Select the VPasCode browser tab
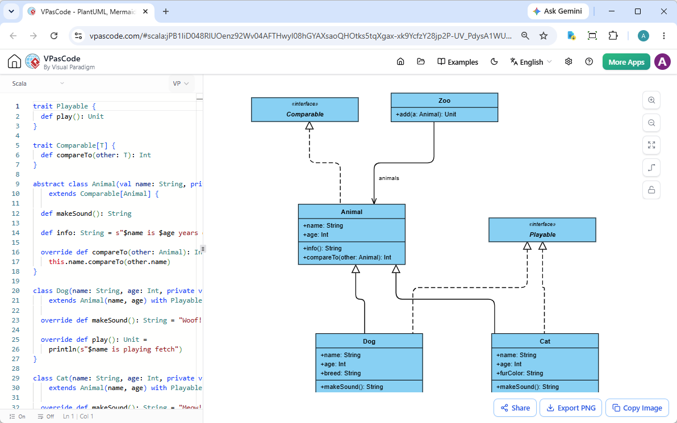This screenshot has width=677, height=423. (x=88, y=12)
